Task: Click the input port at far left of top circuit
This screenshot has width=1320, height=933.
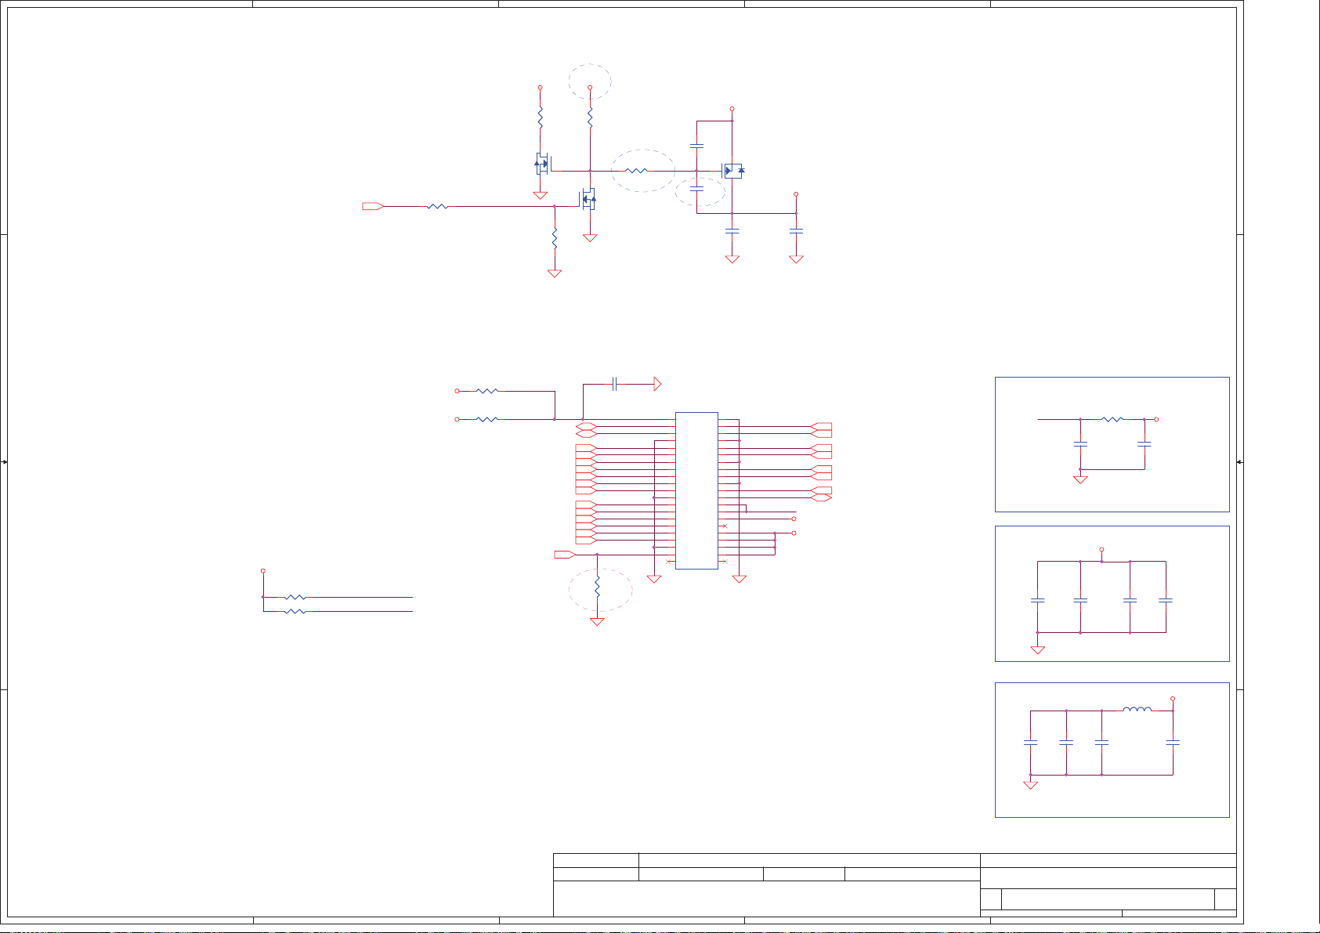Action: coord(372,206)
